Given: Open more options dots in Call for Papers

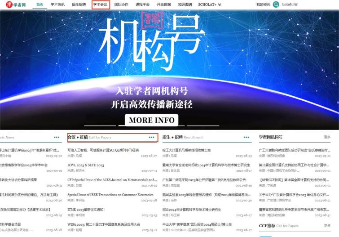Looking at the screenshot, I should tap(151, 137).
